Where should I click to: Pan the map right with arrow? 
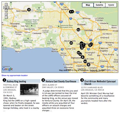coord(8,8)
